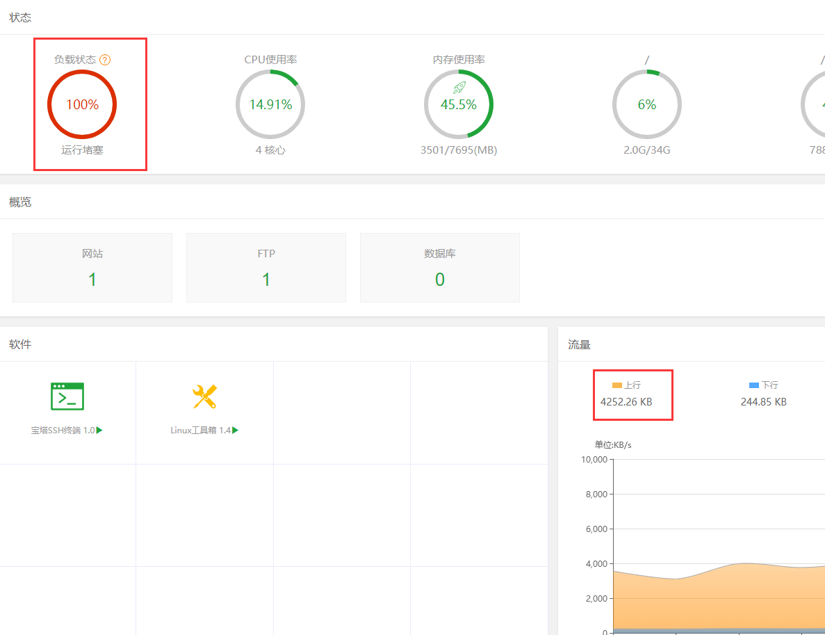Click the 4252.26 KB upload value
Screen dimensions: 825x635
point(626,402)
